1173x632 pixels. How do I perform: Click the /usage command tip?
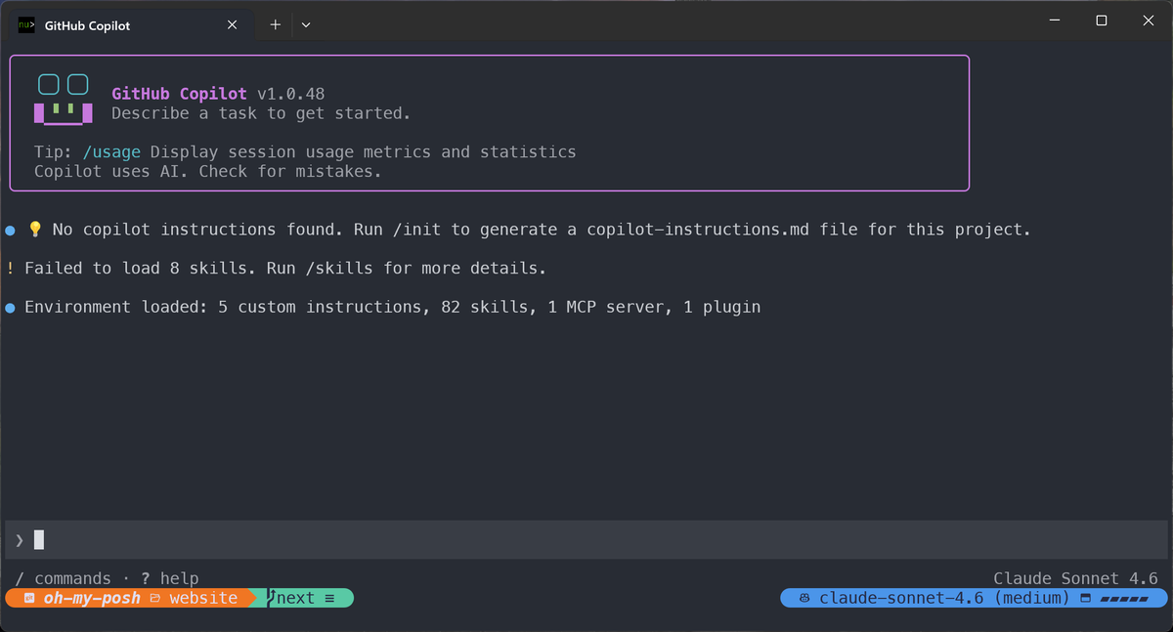pyautogui.click(x=111, y=152)
